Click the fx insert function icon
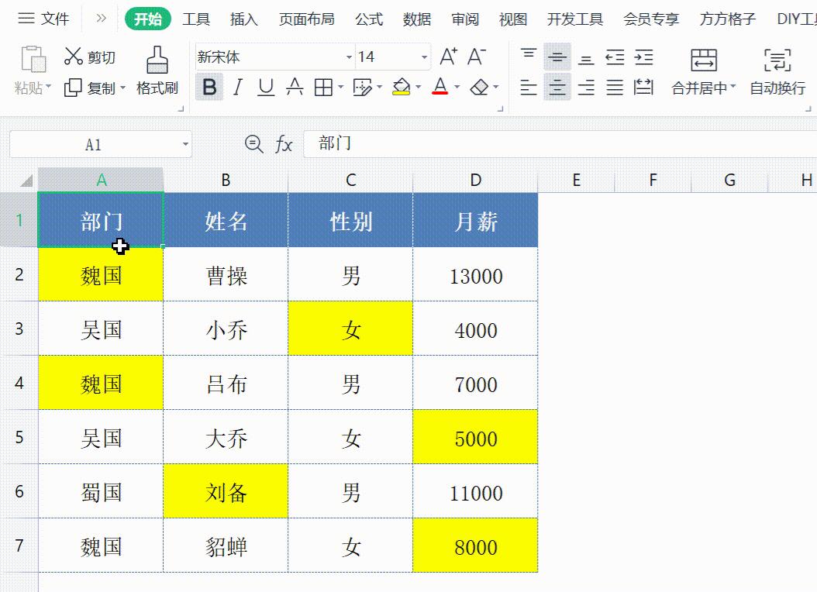Viewport: 817px width, 592px height. [x=284, y=143]
